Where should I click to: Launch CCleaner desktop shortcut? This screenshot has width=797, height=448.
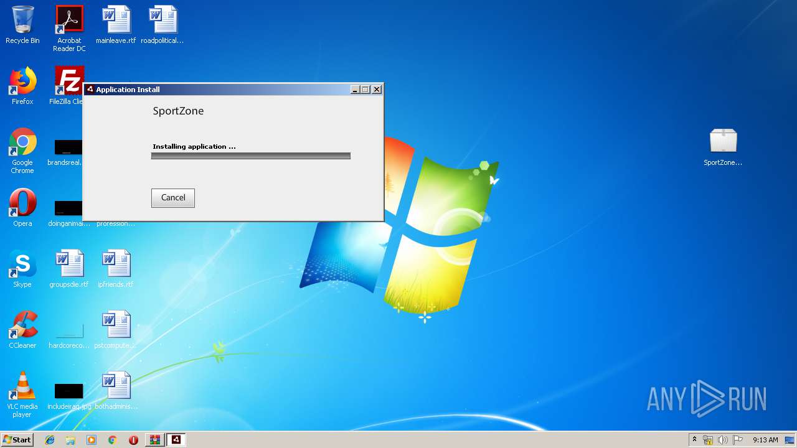click(22, 330)
